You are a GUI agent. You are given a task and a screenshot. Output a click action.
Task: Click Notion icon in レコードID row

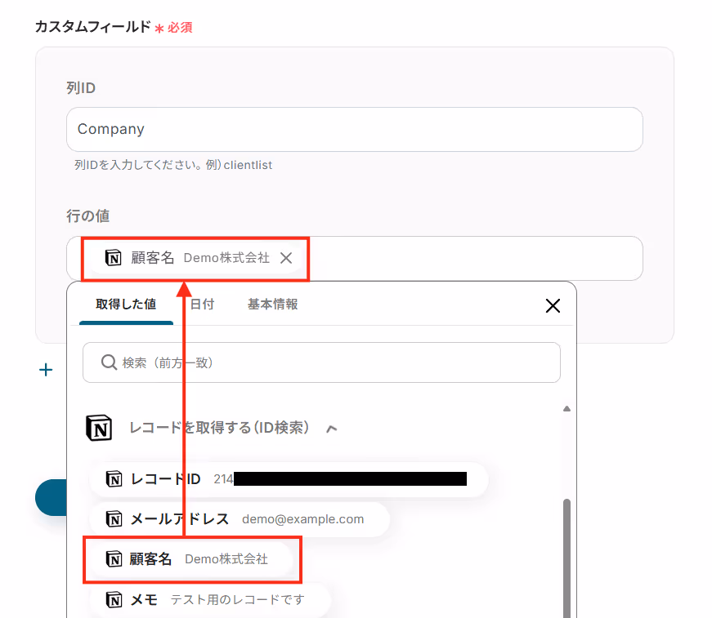(x=114, y=478)
